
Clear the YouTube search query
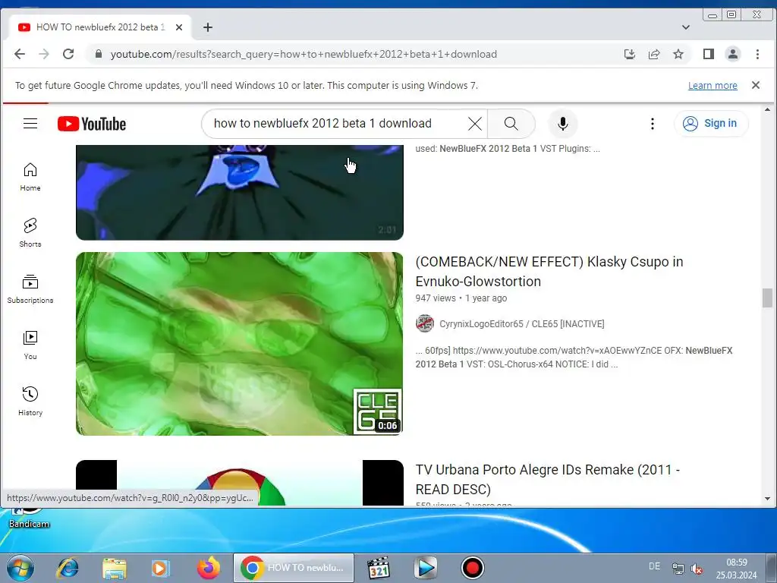475,124
